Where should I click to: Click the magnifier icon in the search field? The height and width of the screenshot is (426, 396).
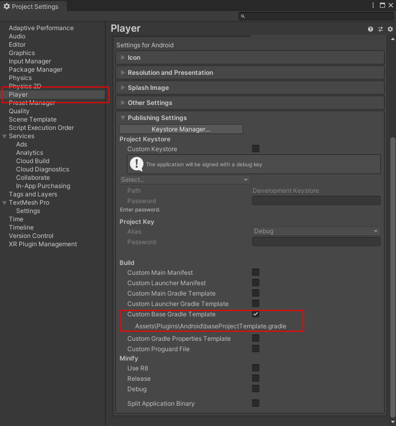click(242, 16)
